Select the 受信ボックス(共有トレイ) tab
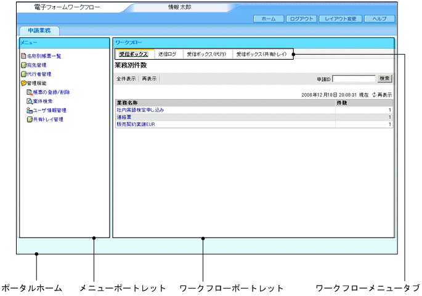 [x=261, y=54]
